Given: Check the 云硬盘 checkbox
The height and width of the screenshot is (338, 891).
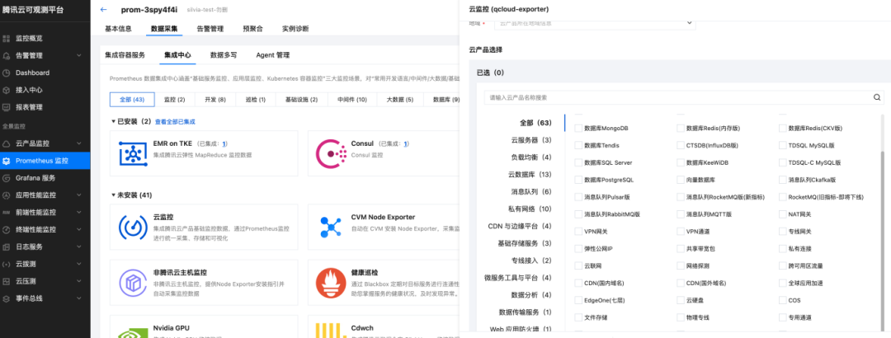Looking at the screenshot, I should click(x=681, y=300).
